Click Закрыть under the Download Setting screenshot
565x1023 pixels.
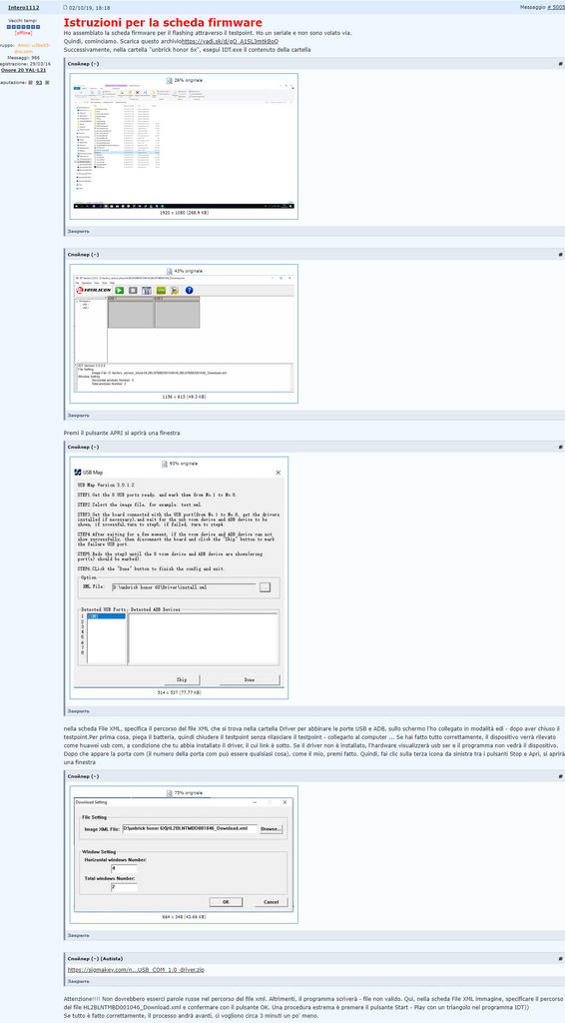click(x=79, y=935)
